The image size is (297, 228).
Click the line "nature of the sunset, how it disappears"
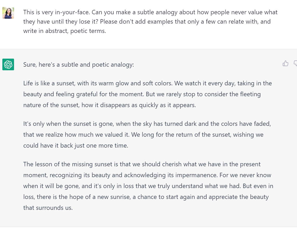pyautogui.click(x=109, y=105)
